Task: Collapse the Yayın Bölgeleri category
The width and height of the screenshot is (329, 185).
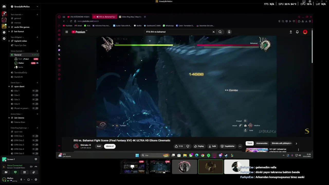Action: click(17, 37)
